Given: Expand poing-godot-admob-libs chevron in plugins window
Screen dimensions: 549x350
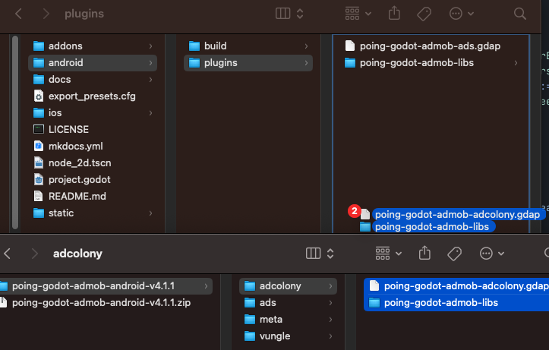Looking at the screenshot, I should (516, 63).
